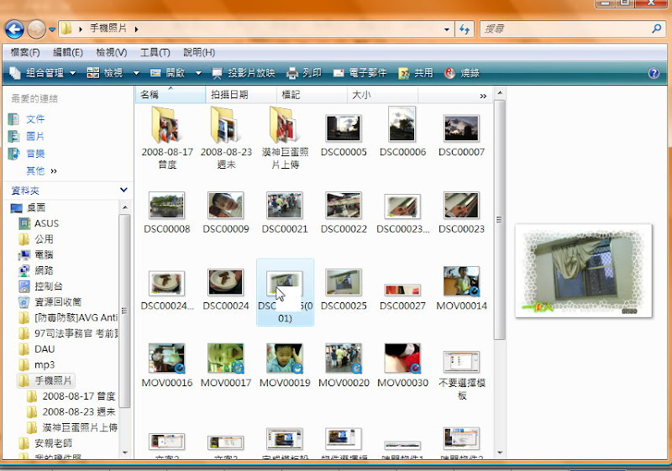This screenshot has width=672, height=471.
Task: Expand the 開啟 options arrow
Action: [x=198, y=73]
